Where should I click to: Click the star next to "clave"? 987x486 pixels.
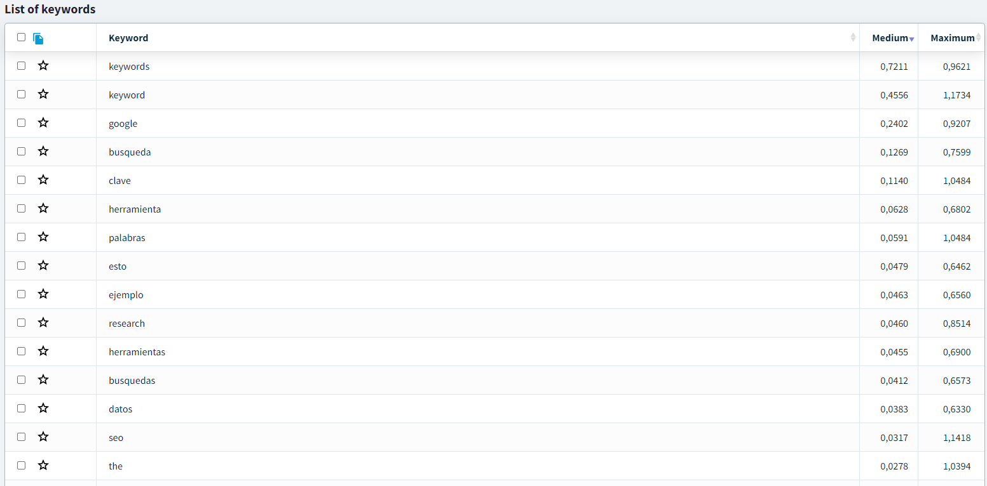click(43, 180)
